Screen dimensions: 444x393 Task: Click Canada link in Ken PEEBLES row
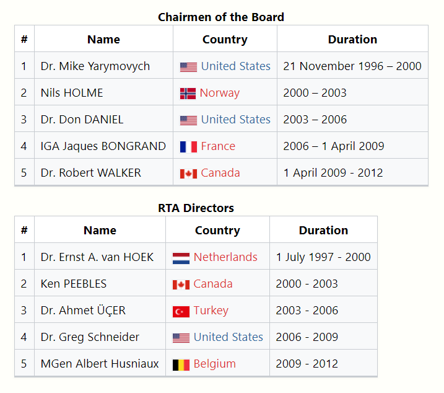coord(213,283)
